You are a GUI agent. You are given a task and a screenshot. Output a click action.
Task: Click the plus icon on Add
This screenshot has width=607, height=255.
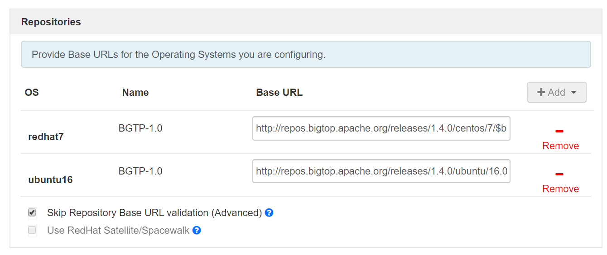point(541,92)
